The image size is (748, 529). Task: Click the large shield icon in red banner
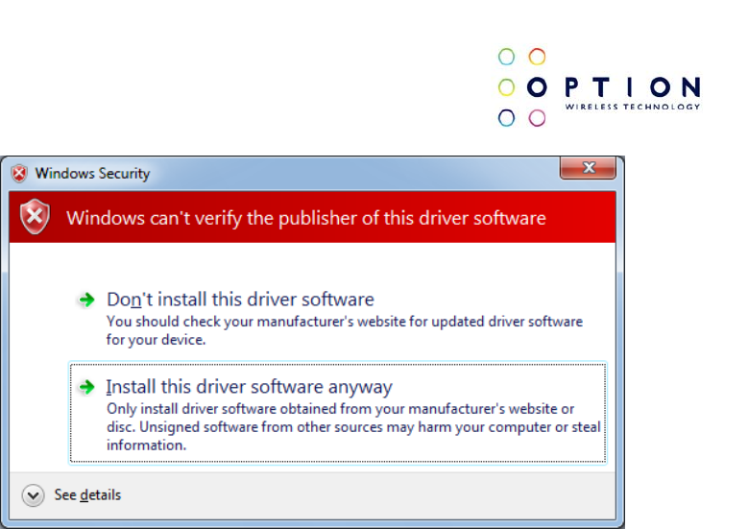click(x=35, y=217)
